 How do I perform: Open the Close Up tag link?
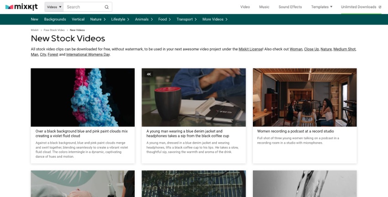pos(311,49)
